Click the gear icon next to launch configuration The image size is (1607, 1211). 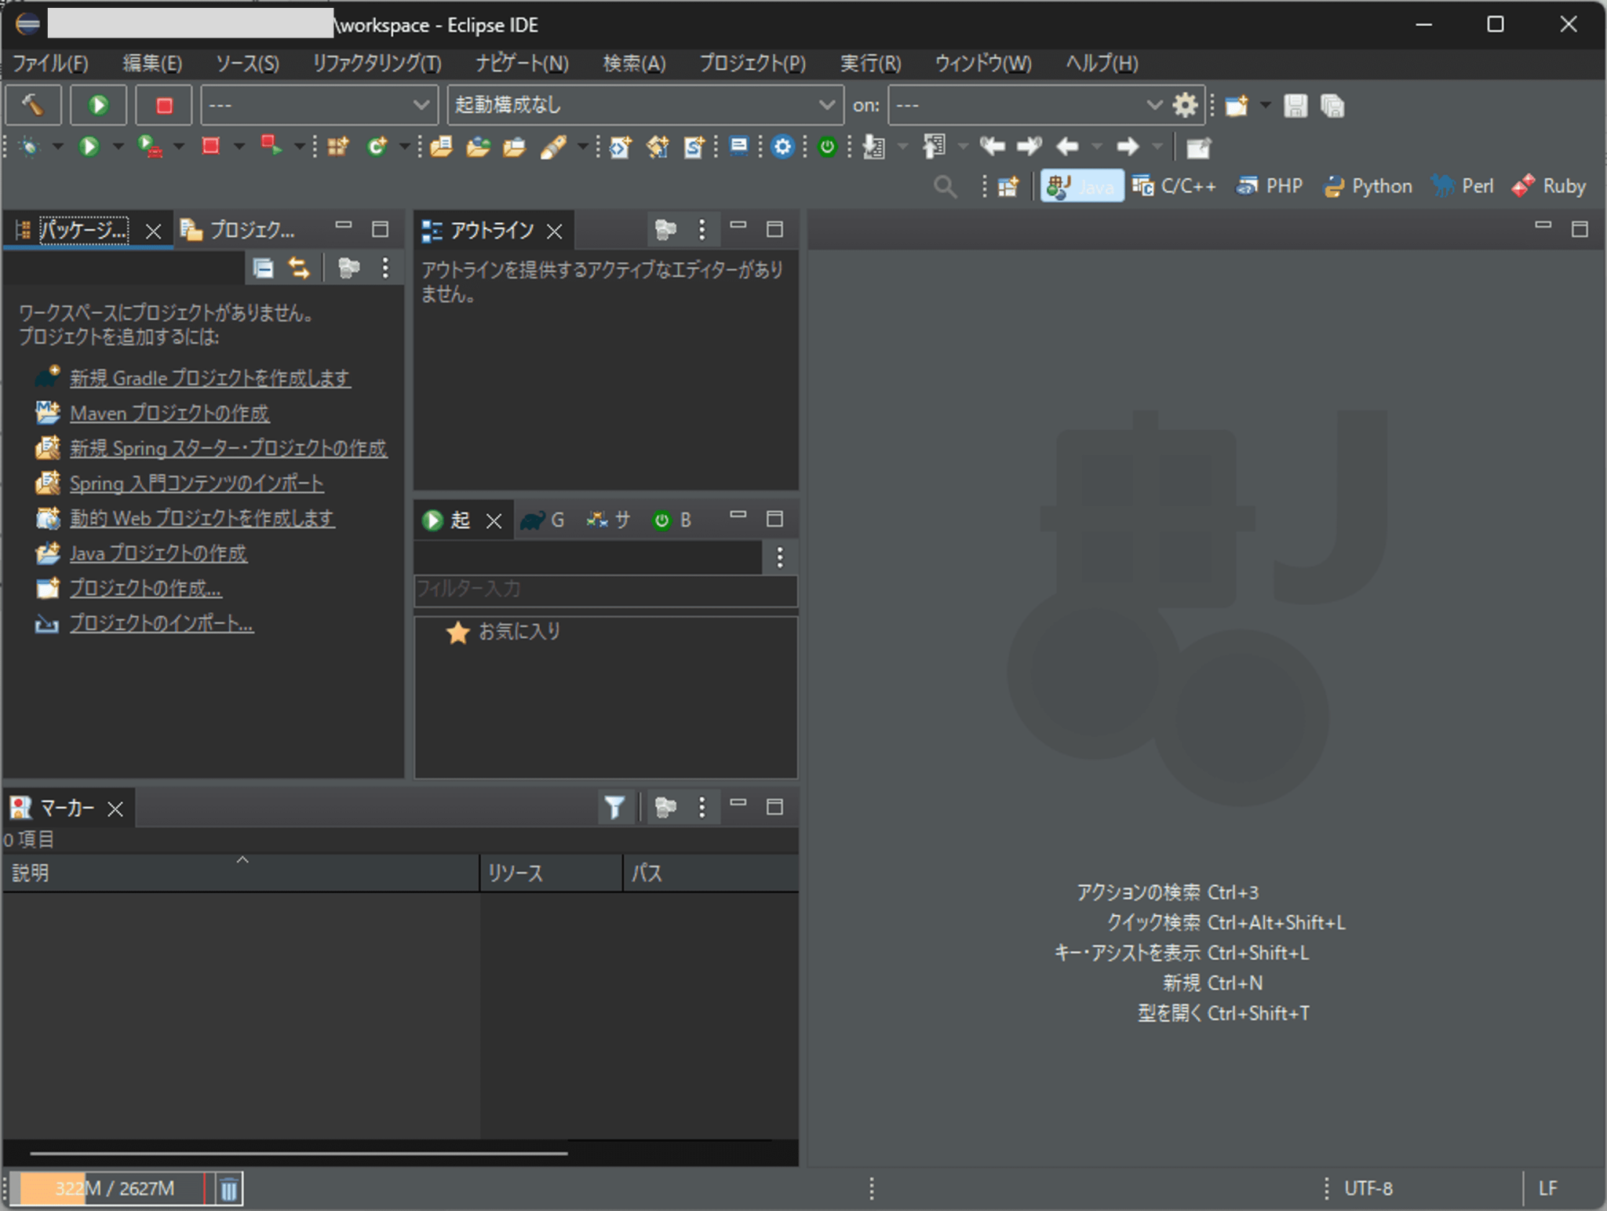point(1186,104)
